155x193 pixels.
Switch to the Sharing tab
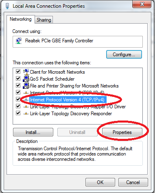point(44,20)
